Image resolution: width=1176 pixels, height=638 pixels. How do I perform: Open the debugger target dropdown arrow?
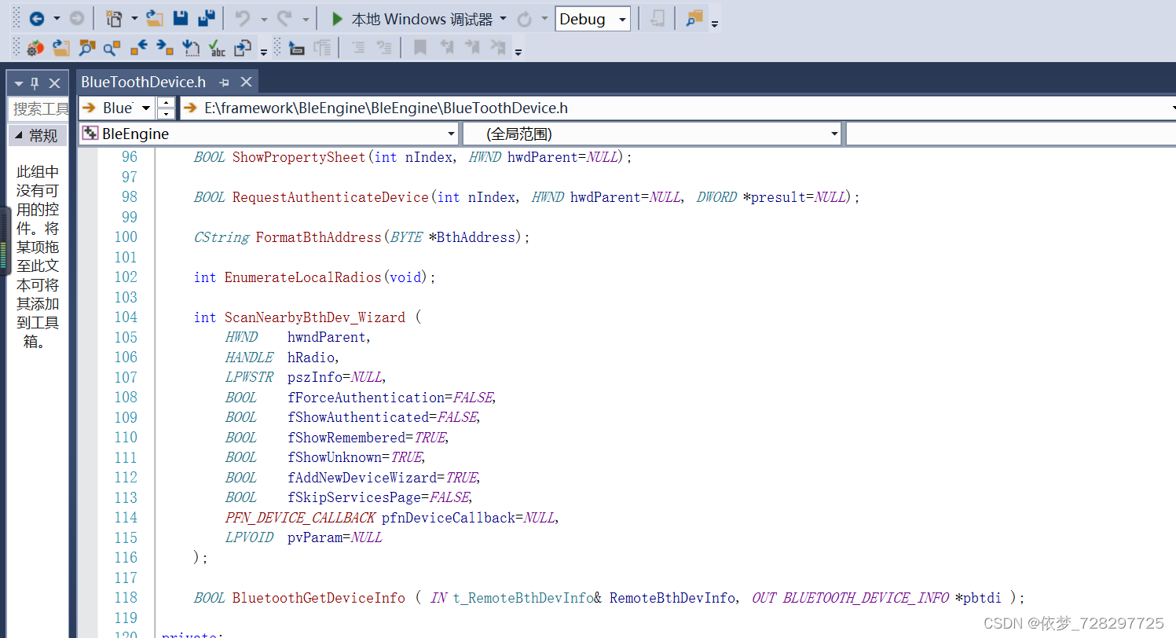pyautogui.click(x=504, y=19)
